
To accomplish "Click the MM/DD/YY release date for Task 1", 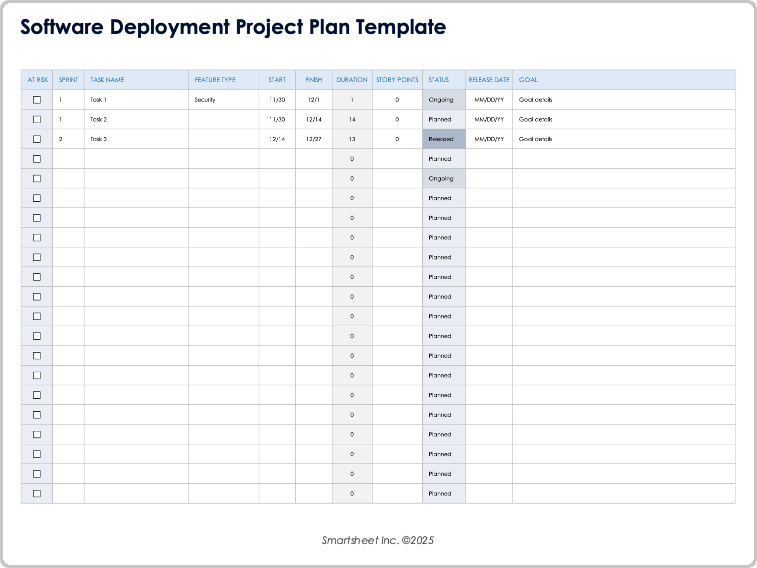I will click(489, 100).
